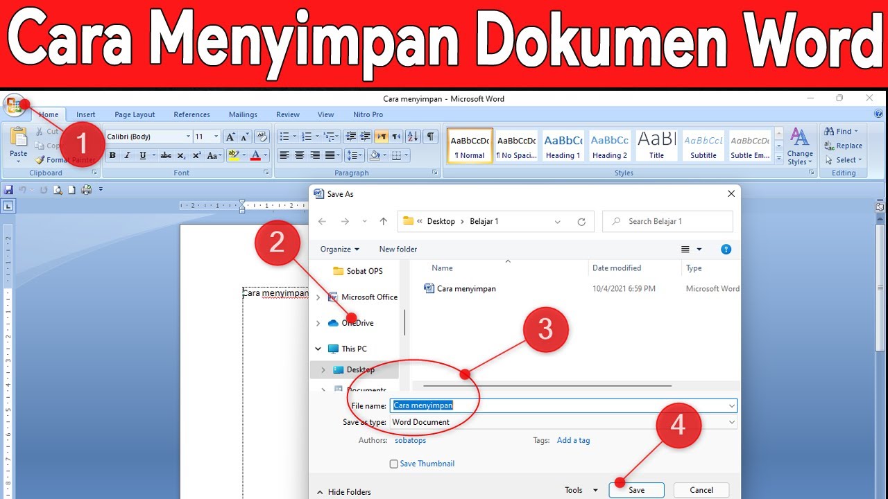Go up one folder level
Image resolution: width=888 pixels, height=499 pixels.
click(383, 222)
